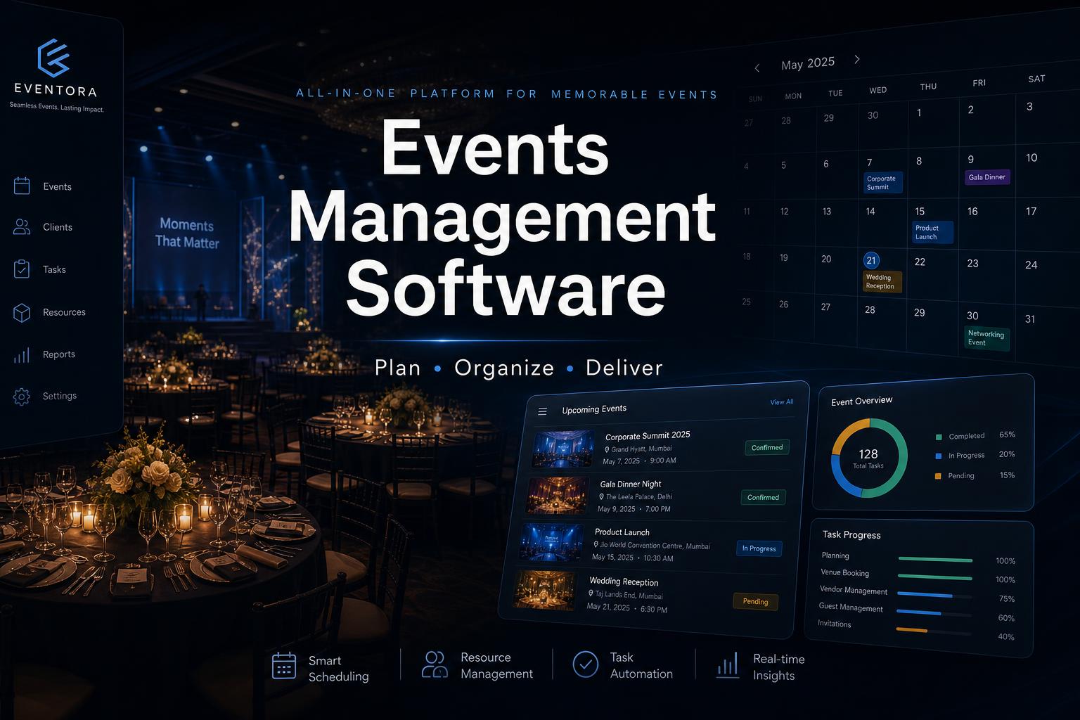Screen dimensions: 1080x720
Task: Click the Task Automation checkmark icon
Action: coord(585,664)
